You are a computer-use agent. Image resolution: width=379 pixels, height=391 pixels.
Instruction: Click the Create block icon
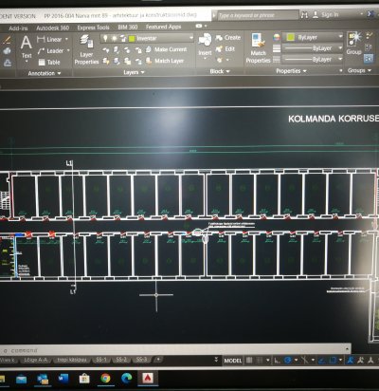228,38
